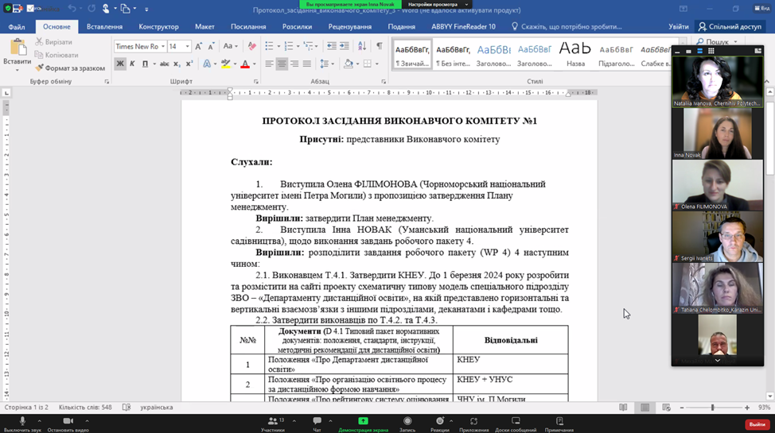Screen dimensions: 775x433
Task: Click the Word zoom level slider
Action: [x=713, y=408]
